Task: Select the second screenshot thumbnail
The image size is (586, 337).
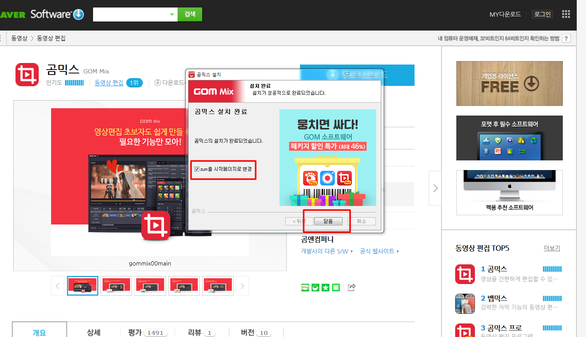Action: click(x=116, y=286)
